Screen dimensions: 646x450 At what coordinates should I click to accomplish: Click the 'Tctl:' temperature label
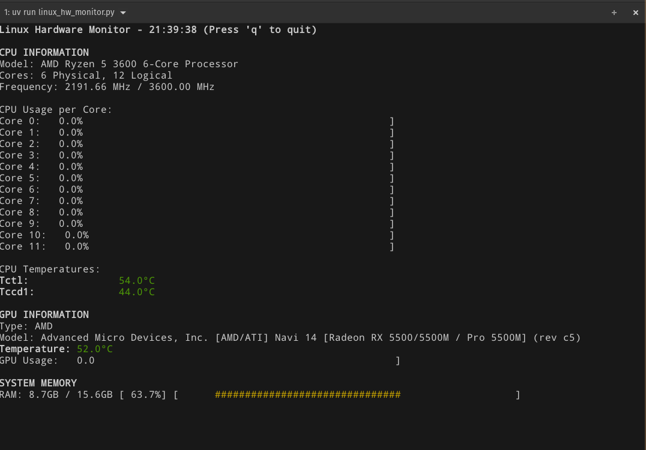click(14, 281)
